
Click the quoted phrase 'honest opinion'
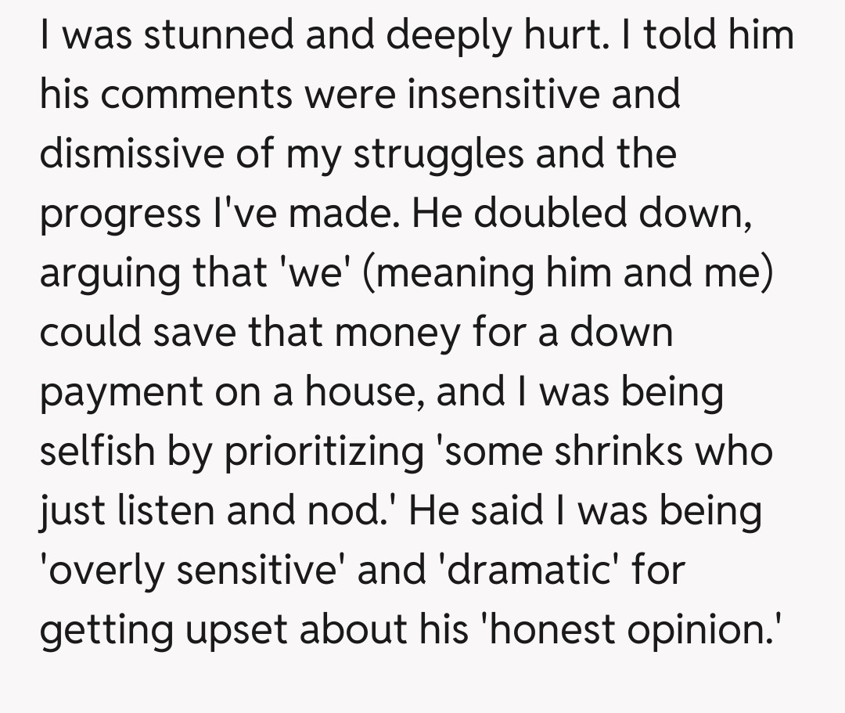tap(634, 630)
